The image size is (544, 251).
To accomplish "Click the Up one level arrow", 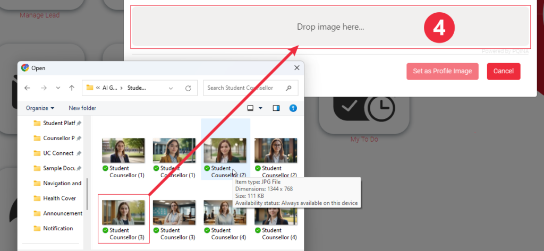I will pos(72,88).
